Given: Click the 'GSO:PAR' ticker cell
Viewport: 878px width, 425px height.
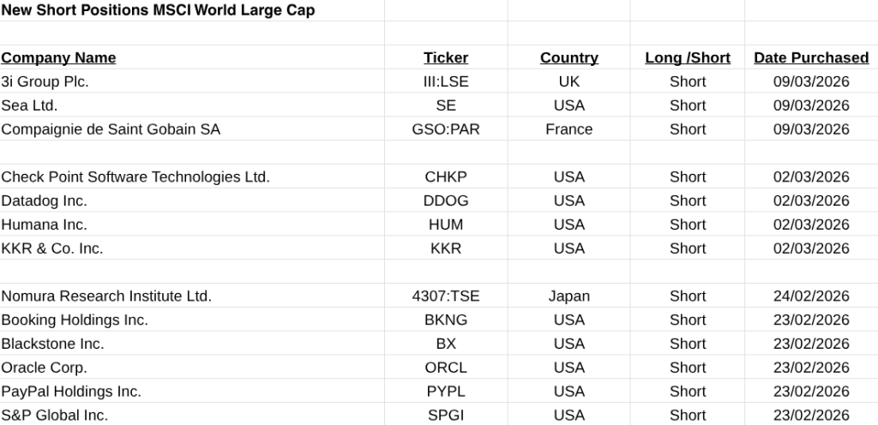Looking at the screenshot, I should 446,129.
